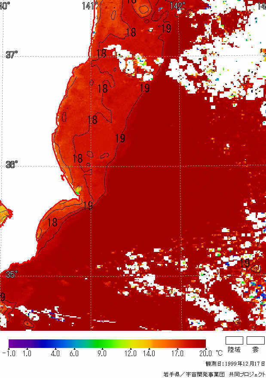Screen dimensions: 266x378
Task: Click the °C unit label
Action: (219, 353)
